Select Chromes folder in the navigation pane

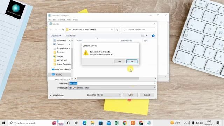click(x=61, y=52)
